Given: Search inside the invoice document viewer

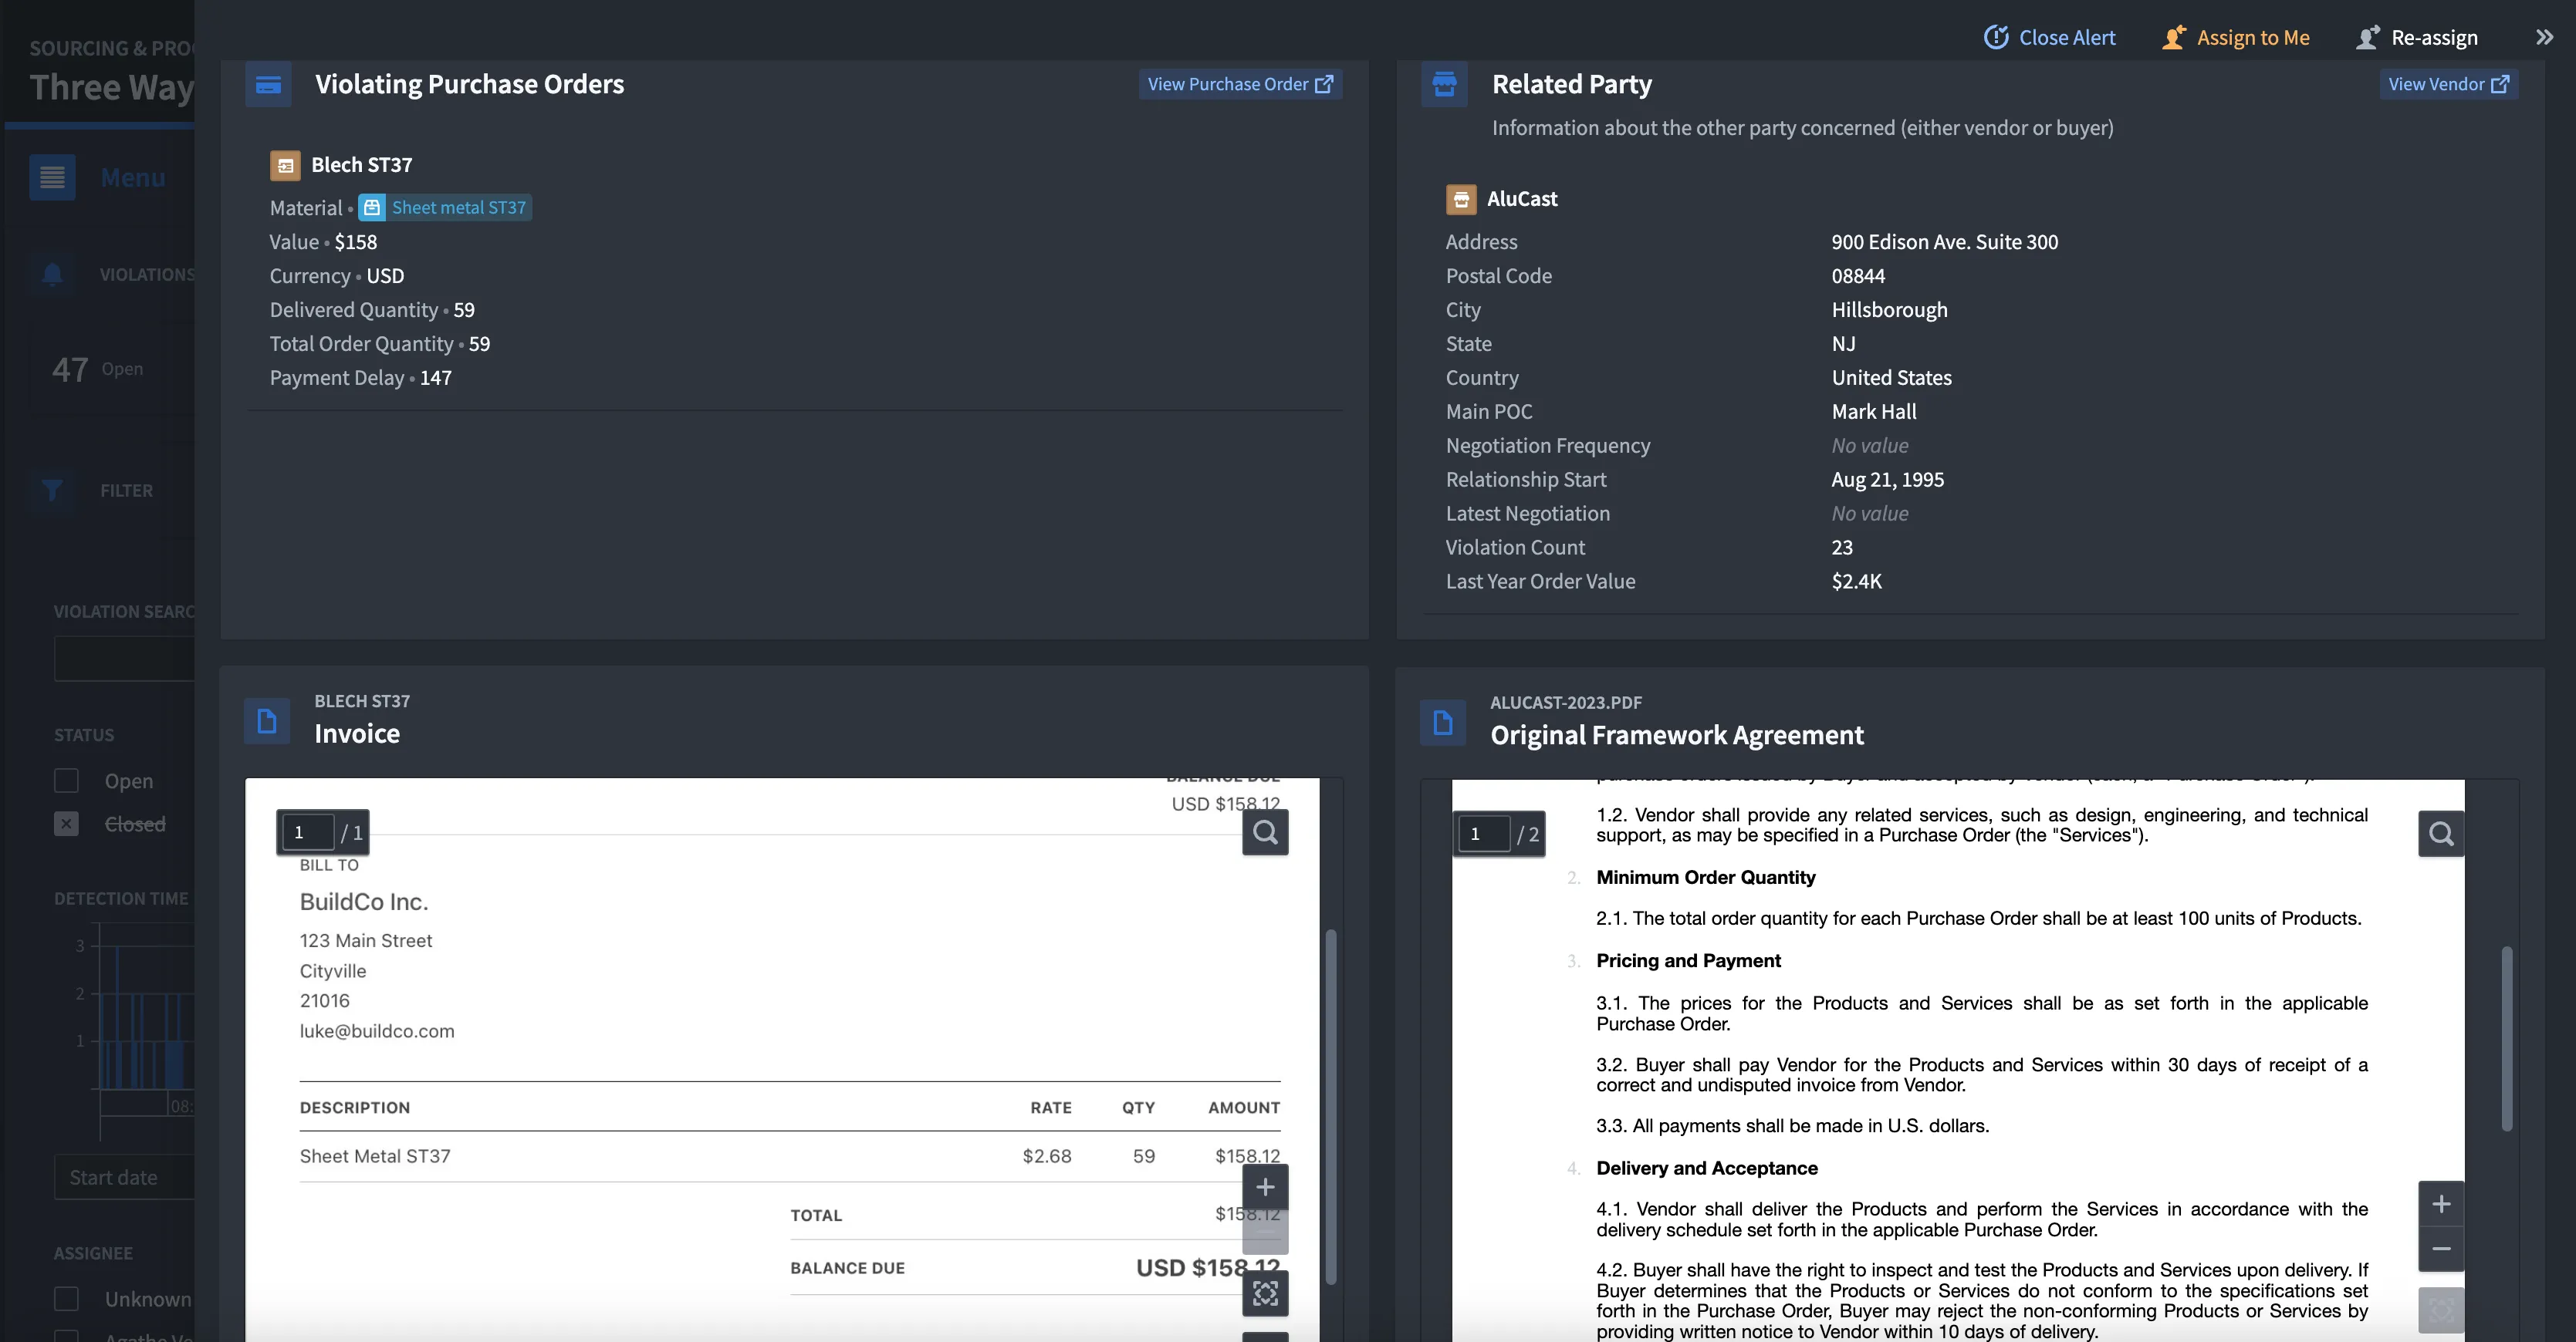Looking at the screenshot, I should pos(1265,832).
